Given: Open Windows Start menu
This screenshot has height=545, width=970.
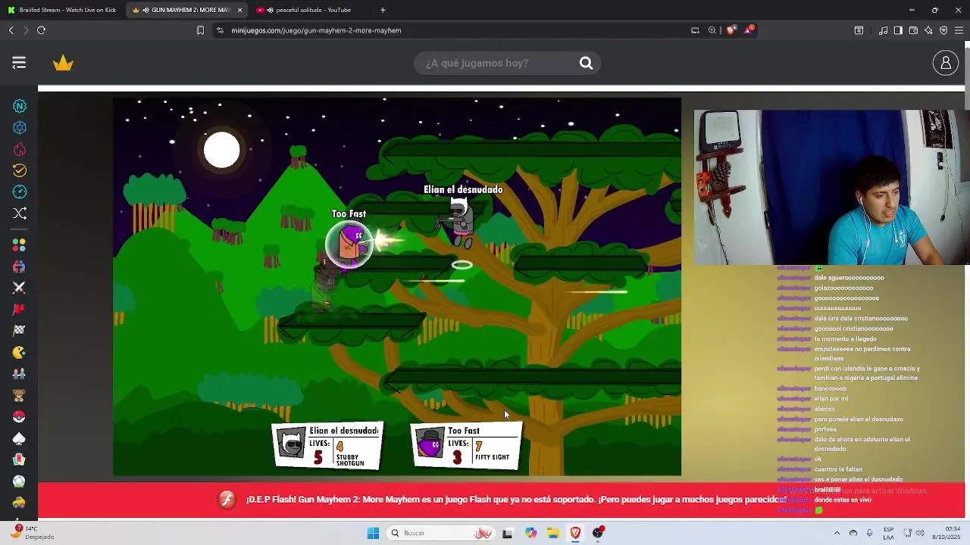Looking at the screenshot, I should [x=373, y=533].
